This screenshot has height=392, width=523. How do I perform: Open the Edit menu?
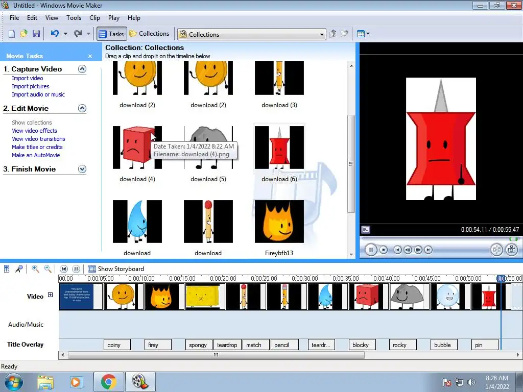(x=32, y=18)
